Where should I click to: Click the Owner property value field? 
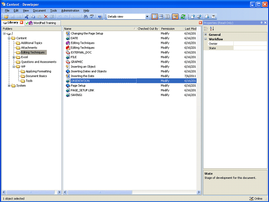[250, 44]
